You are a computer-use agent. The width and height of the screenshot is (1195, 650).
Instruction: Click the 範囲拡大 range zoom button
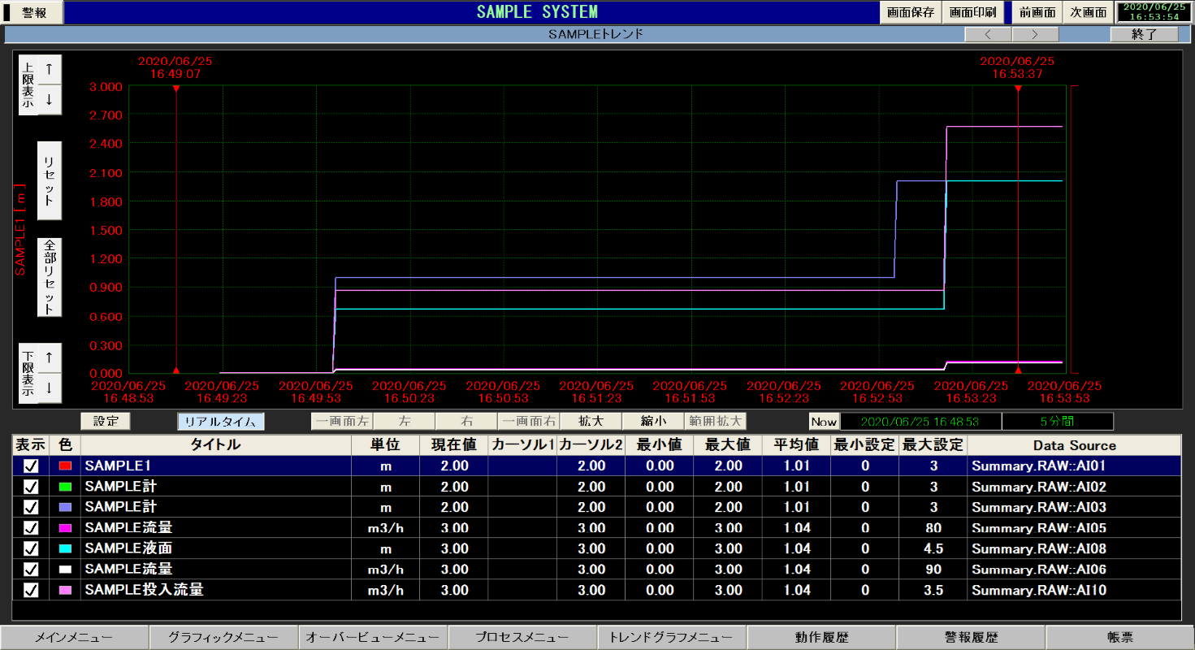tap(715, 421)
